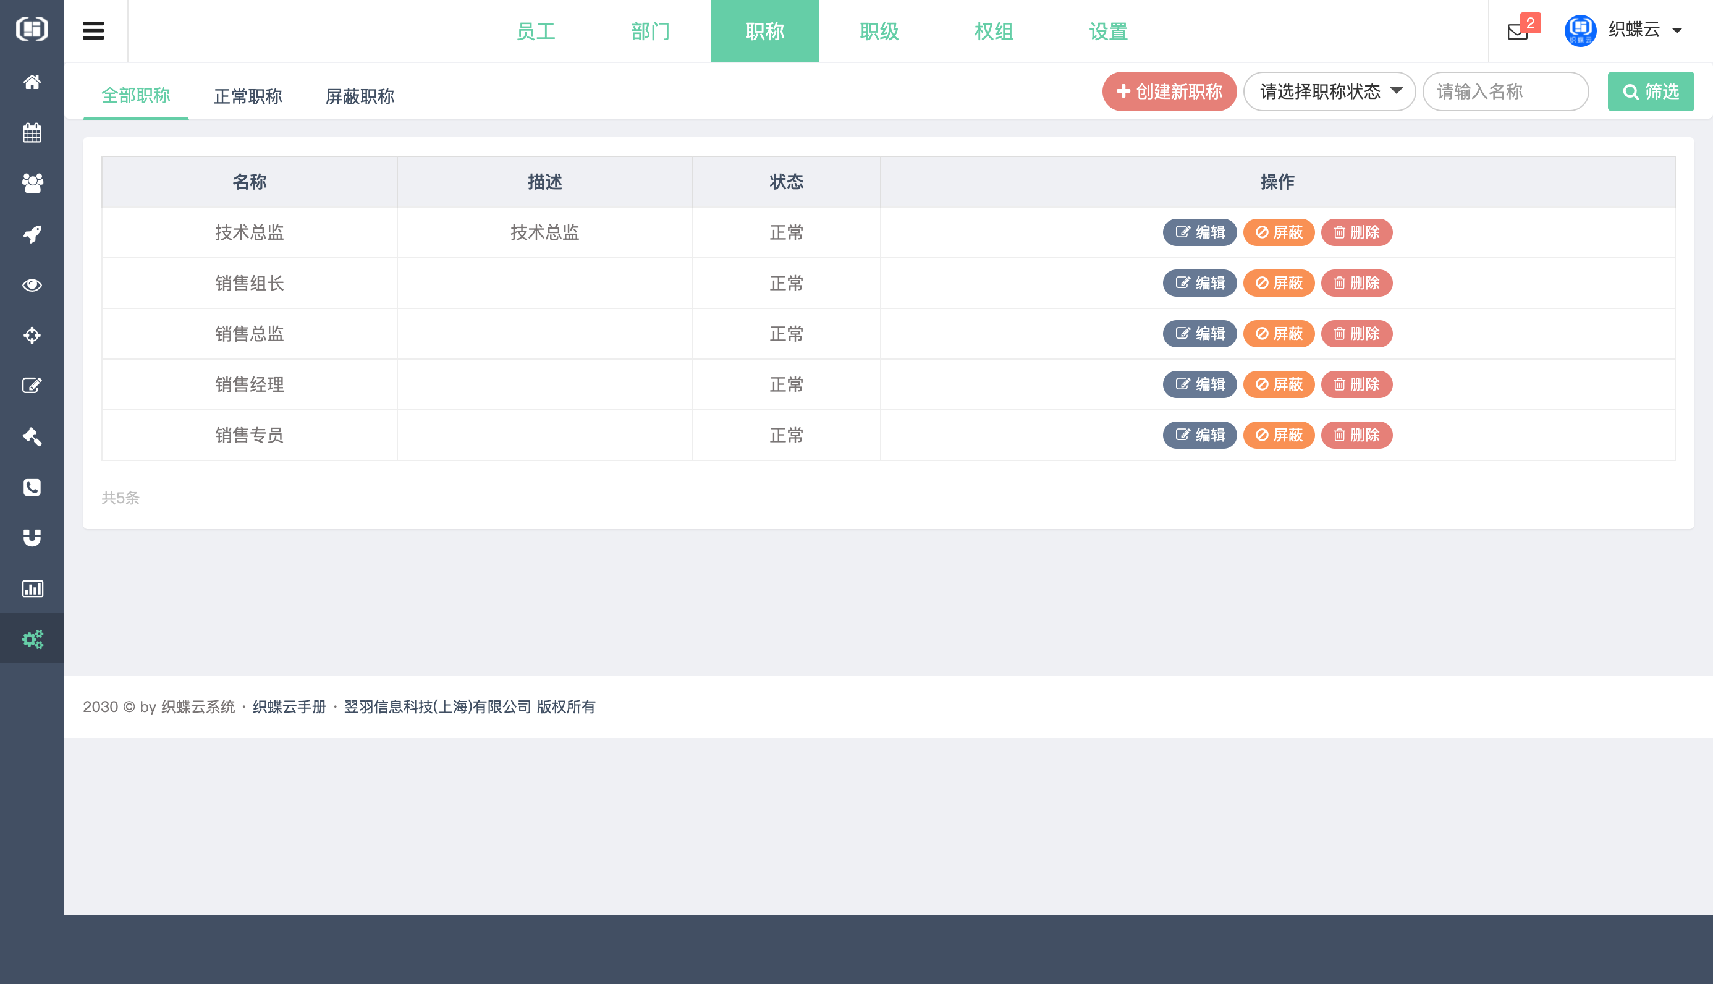Viewport: 1713px width, 984px height.
Task: Click the 请输入名称 search field
Action: coord(1505,92)
